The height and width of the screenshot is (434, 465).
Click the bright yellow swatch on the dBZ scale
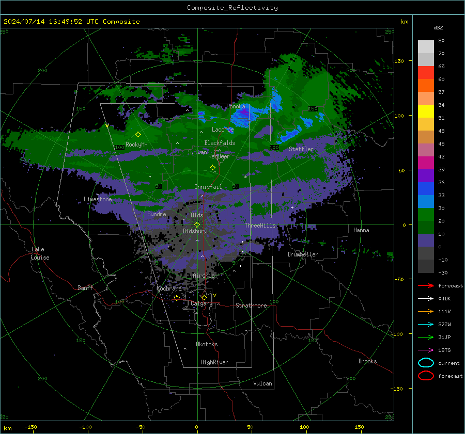coord(426,111)
